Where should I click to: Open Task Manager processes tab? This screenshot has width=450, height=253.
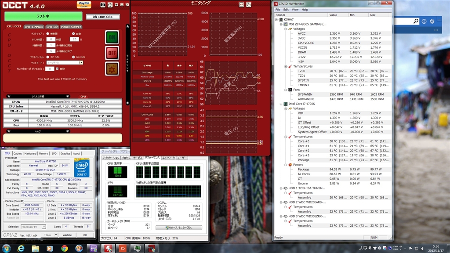click(x=126, y=158)
